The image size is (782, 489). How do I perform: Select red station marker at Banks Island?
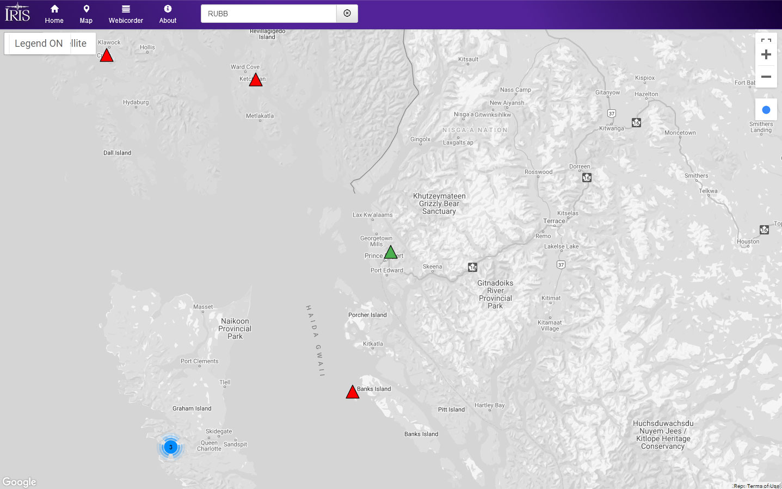coord(353,392)
